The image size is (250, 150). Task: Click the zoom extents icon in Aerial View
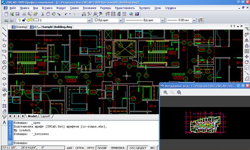coord(179,92)
